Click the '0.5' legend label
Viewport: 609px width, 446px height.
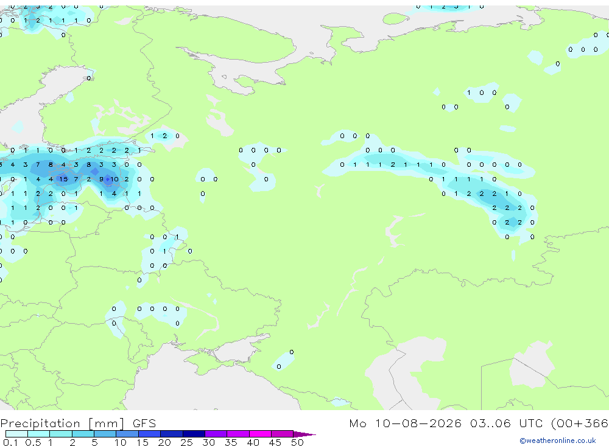pyautogui.click(x=33, y=442)
